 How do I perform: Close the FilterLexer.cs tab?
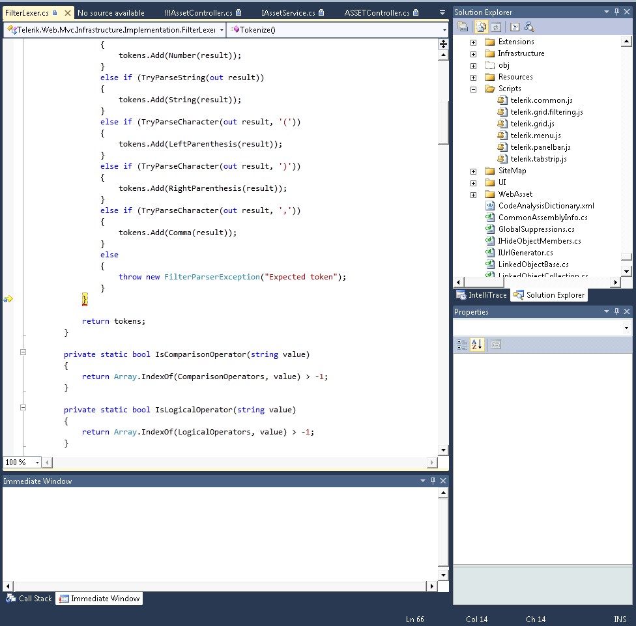point(68,13)
